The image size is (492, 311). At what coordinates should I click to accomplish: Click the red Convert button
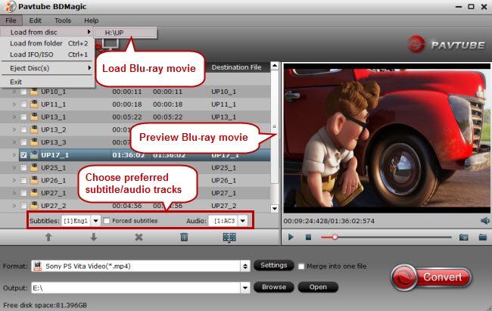431,278
